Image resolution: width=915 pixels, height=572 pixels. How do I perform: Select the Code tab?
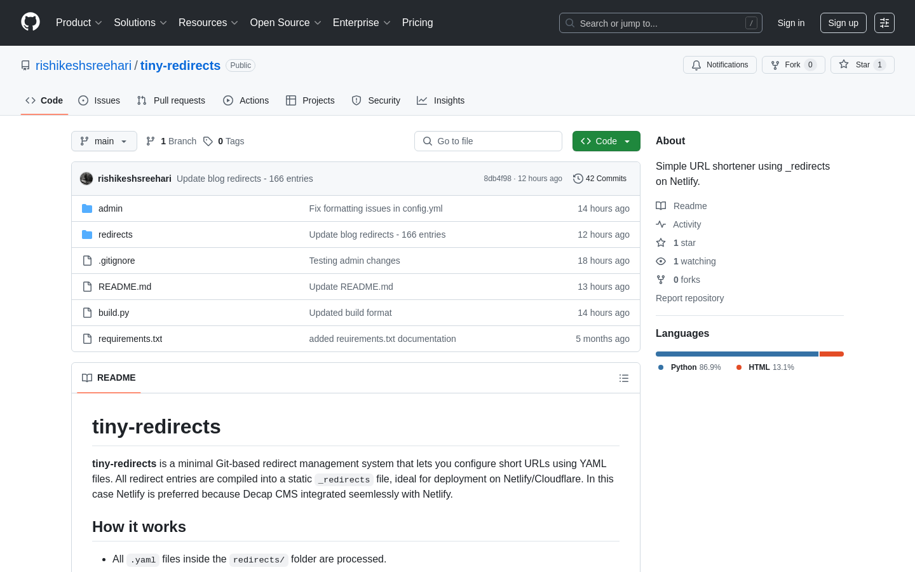pos(44,100)
